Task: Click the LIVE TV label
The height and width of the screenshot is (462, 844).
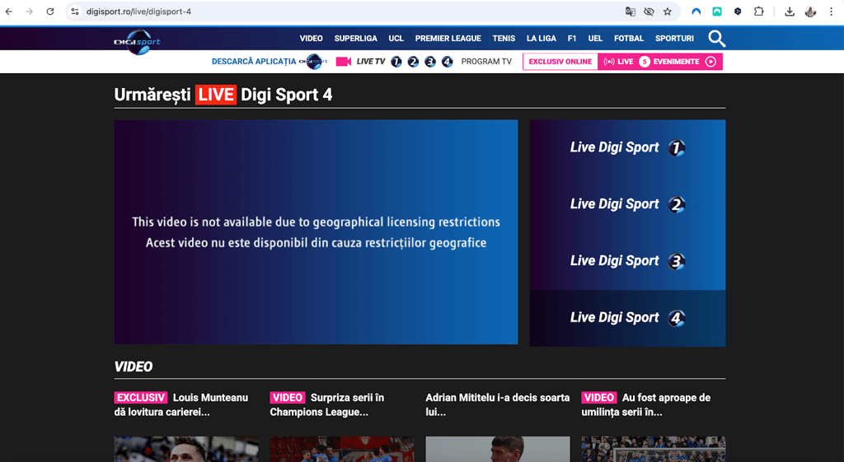Action: pyautogui.click(x=370, y=62)
